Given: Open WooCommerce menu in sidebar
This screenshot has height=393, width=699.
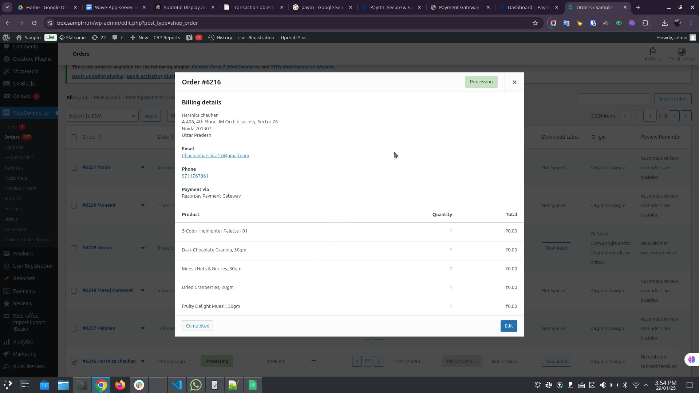Looking at the screenshot, I should click(x=29, y=113).
